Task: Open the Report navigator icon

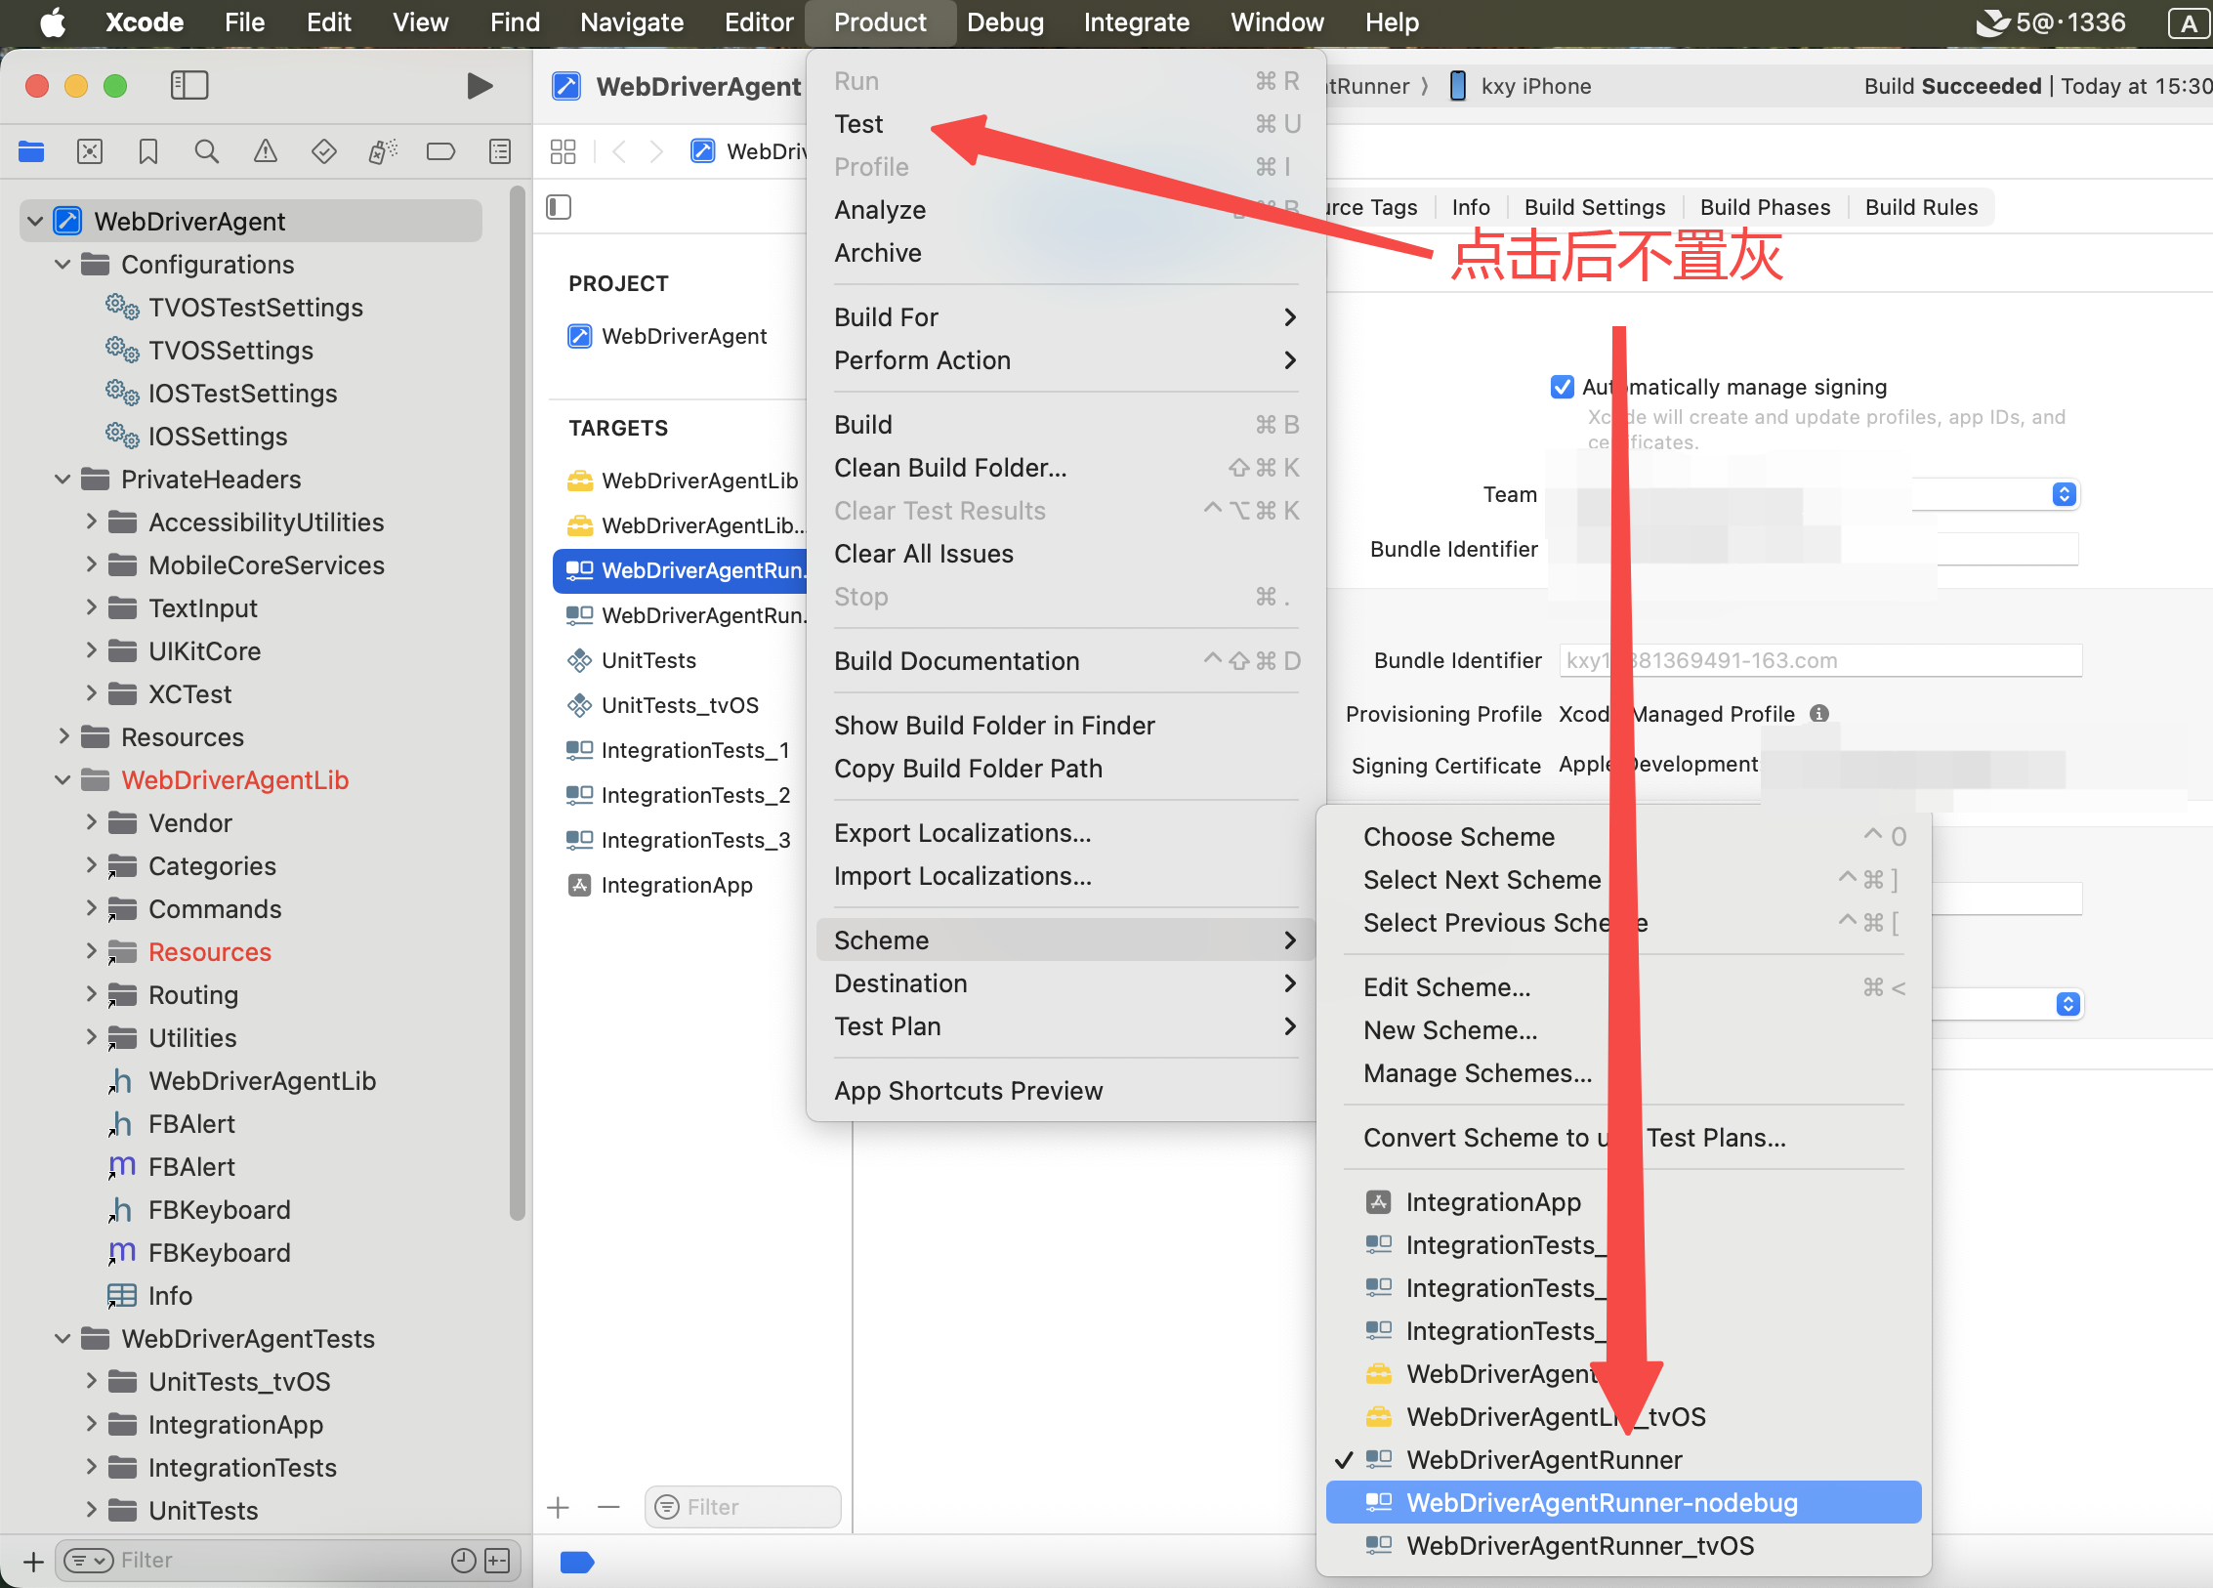Action: point(499,151)
